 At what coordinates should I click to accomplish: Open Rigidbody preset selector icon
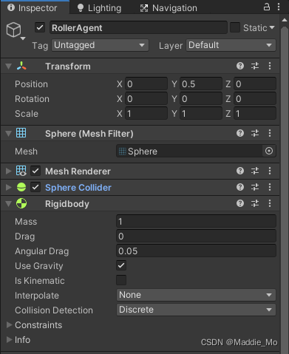[x=255, y=203]
